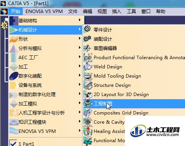Select 1 Part1 window entry text
Screen dimensions: 185x146
[x=26, y=144]
